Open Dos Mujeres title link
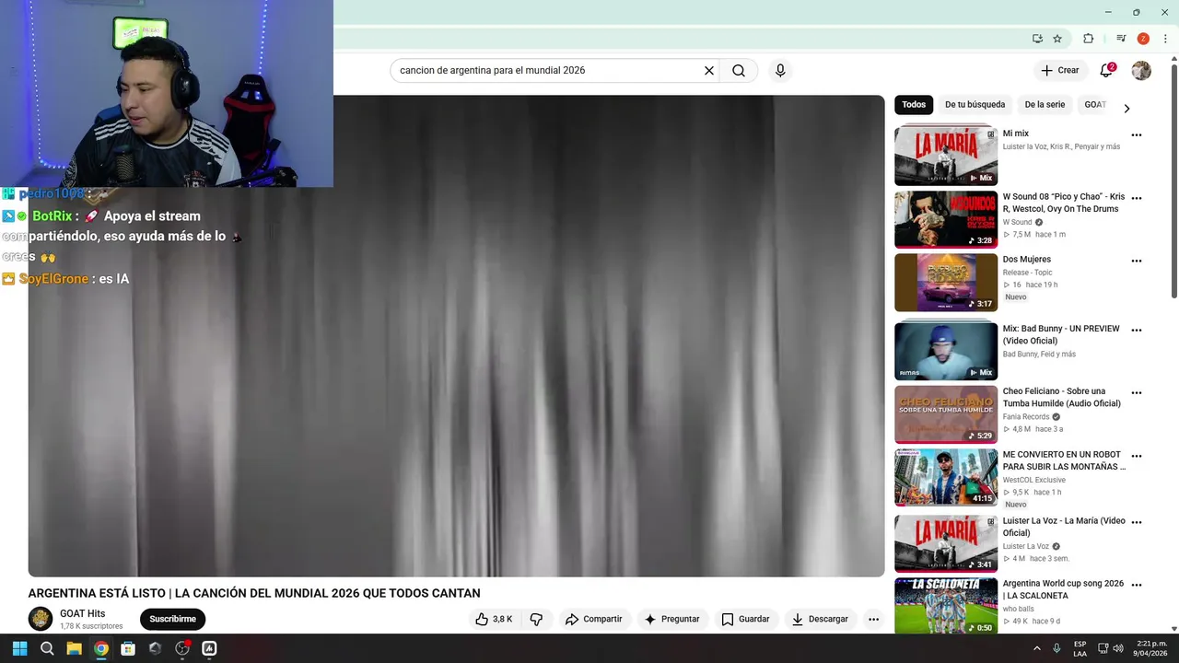 [1027, 260]
